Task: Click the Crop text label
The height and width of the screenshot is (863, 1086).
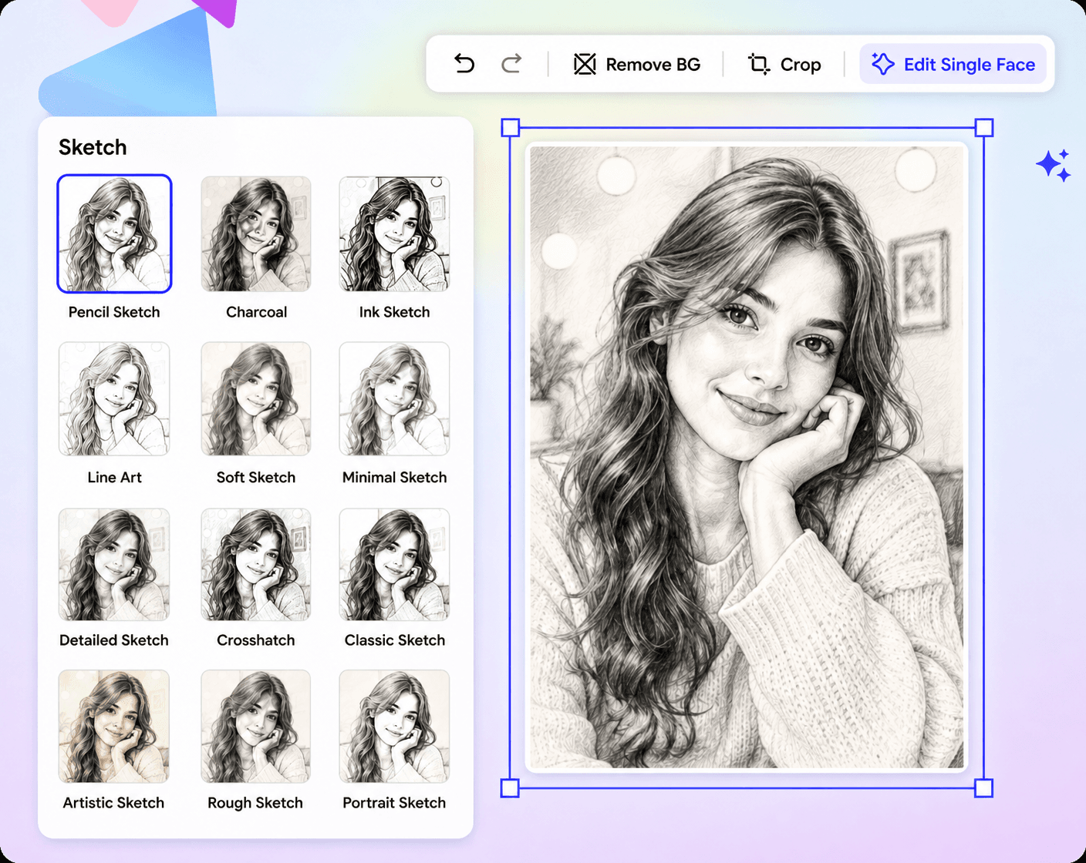Action: (x=801, y=65)
